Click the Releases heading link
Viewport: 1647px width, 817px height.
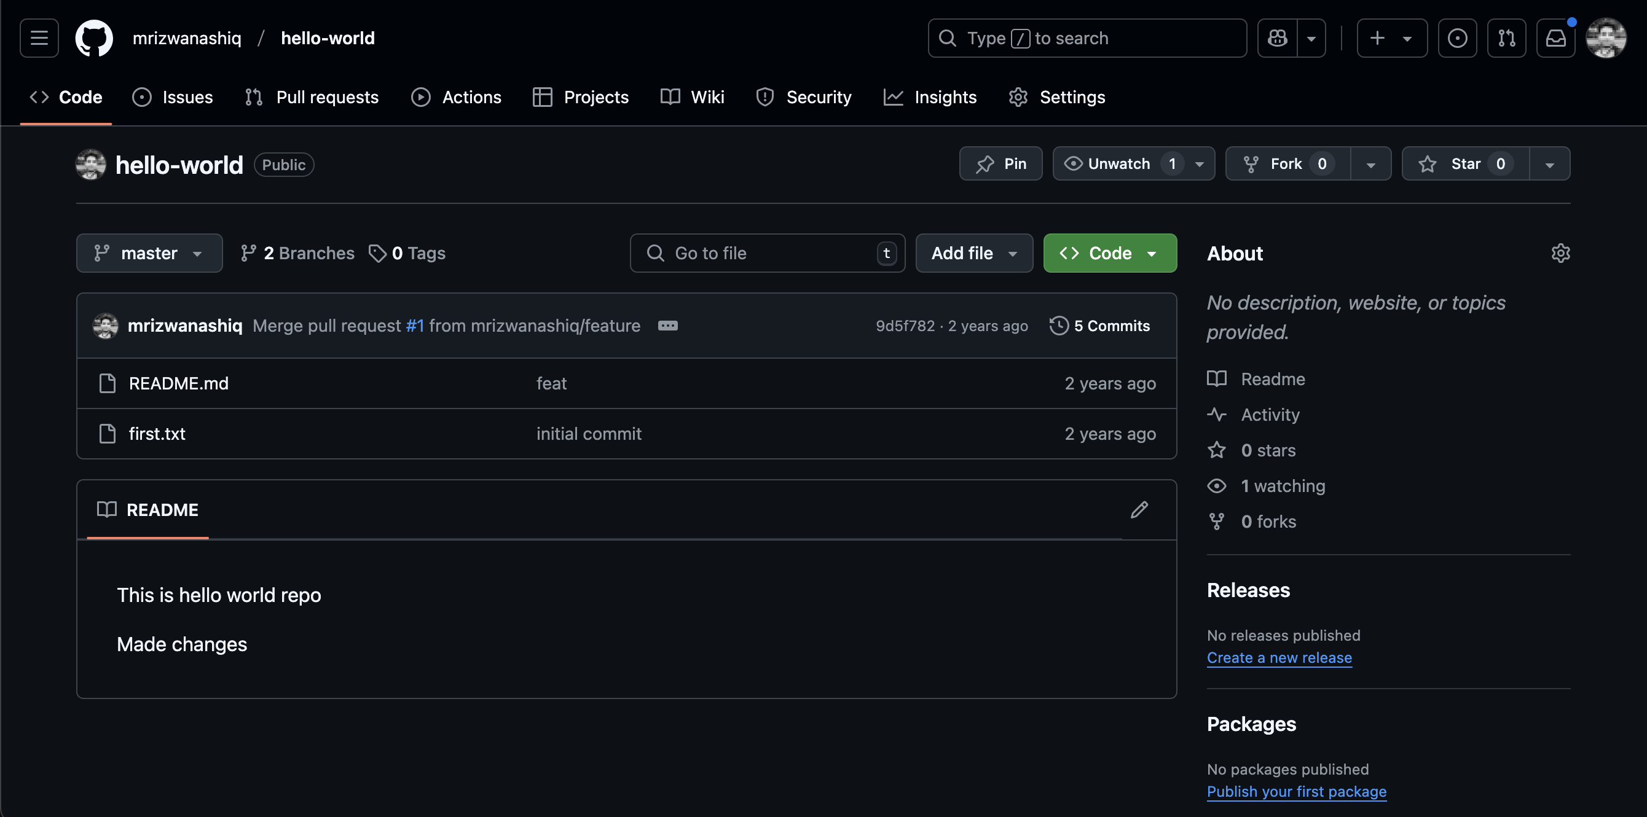(1248, 590)
